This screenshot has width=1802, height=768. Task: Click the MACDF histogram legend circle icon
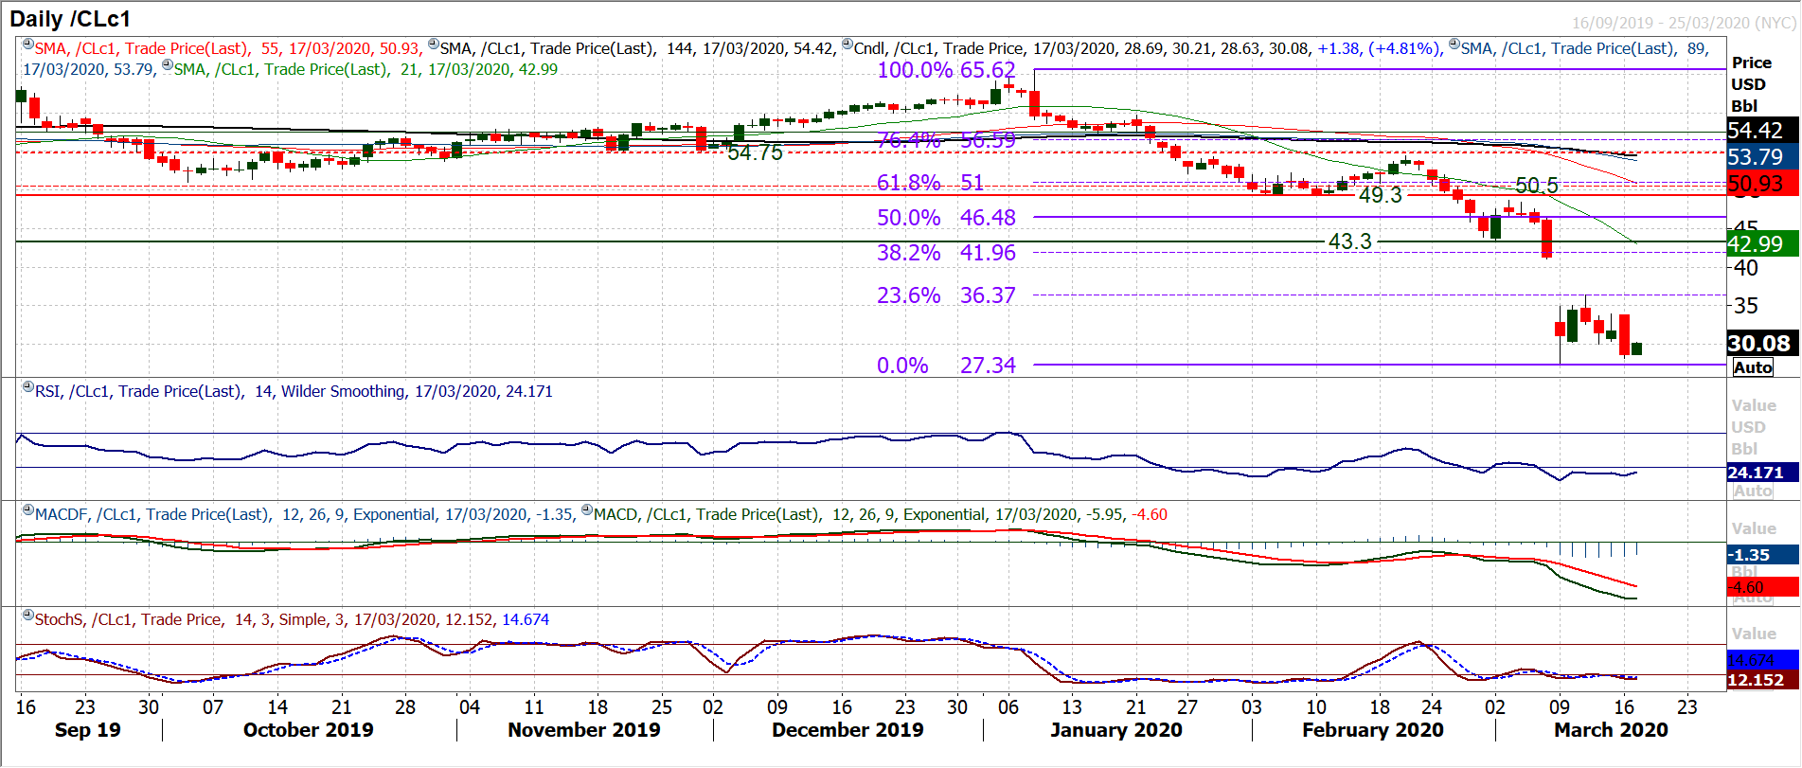click(28, 509)
